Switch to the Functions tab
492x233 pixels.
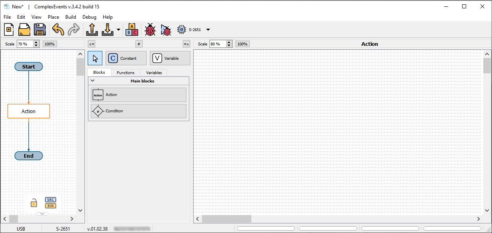125,72
